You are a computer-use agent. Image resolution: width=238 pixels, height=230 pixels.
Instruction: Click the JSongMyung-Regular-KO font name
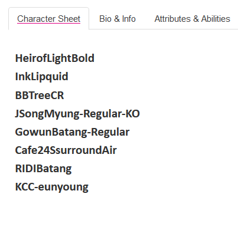[77, 114]
